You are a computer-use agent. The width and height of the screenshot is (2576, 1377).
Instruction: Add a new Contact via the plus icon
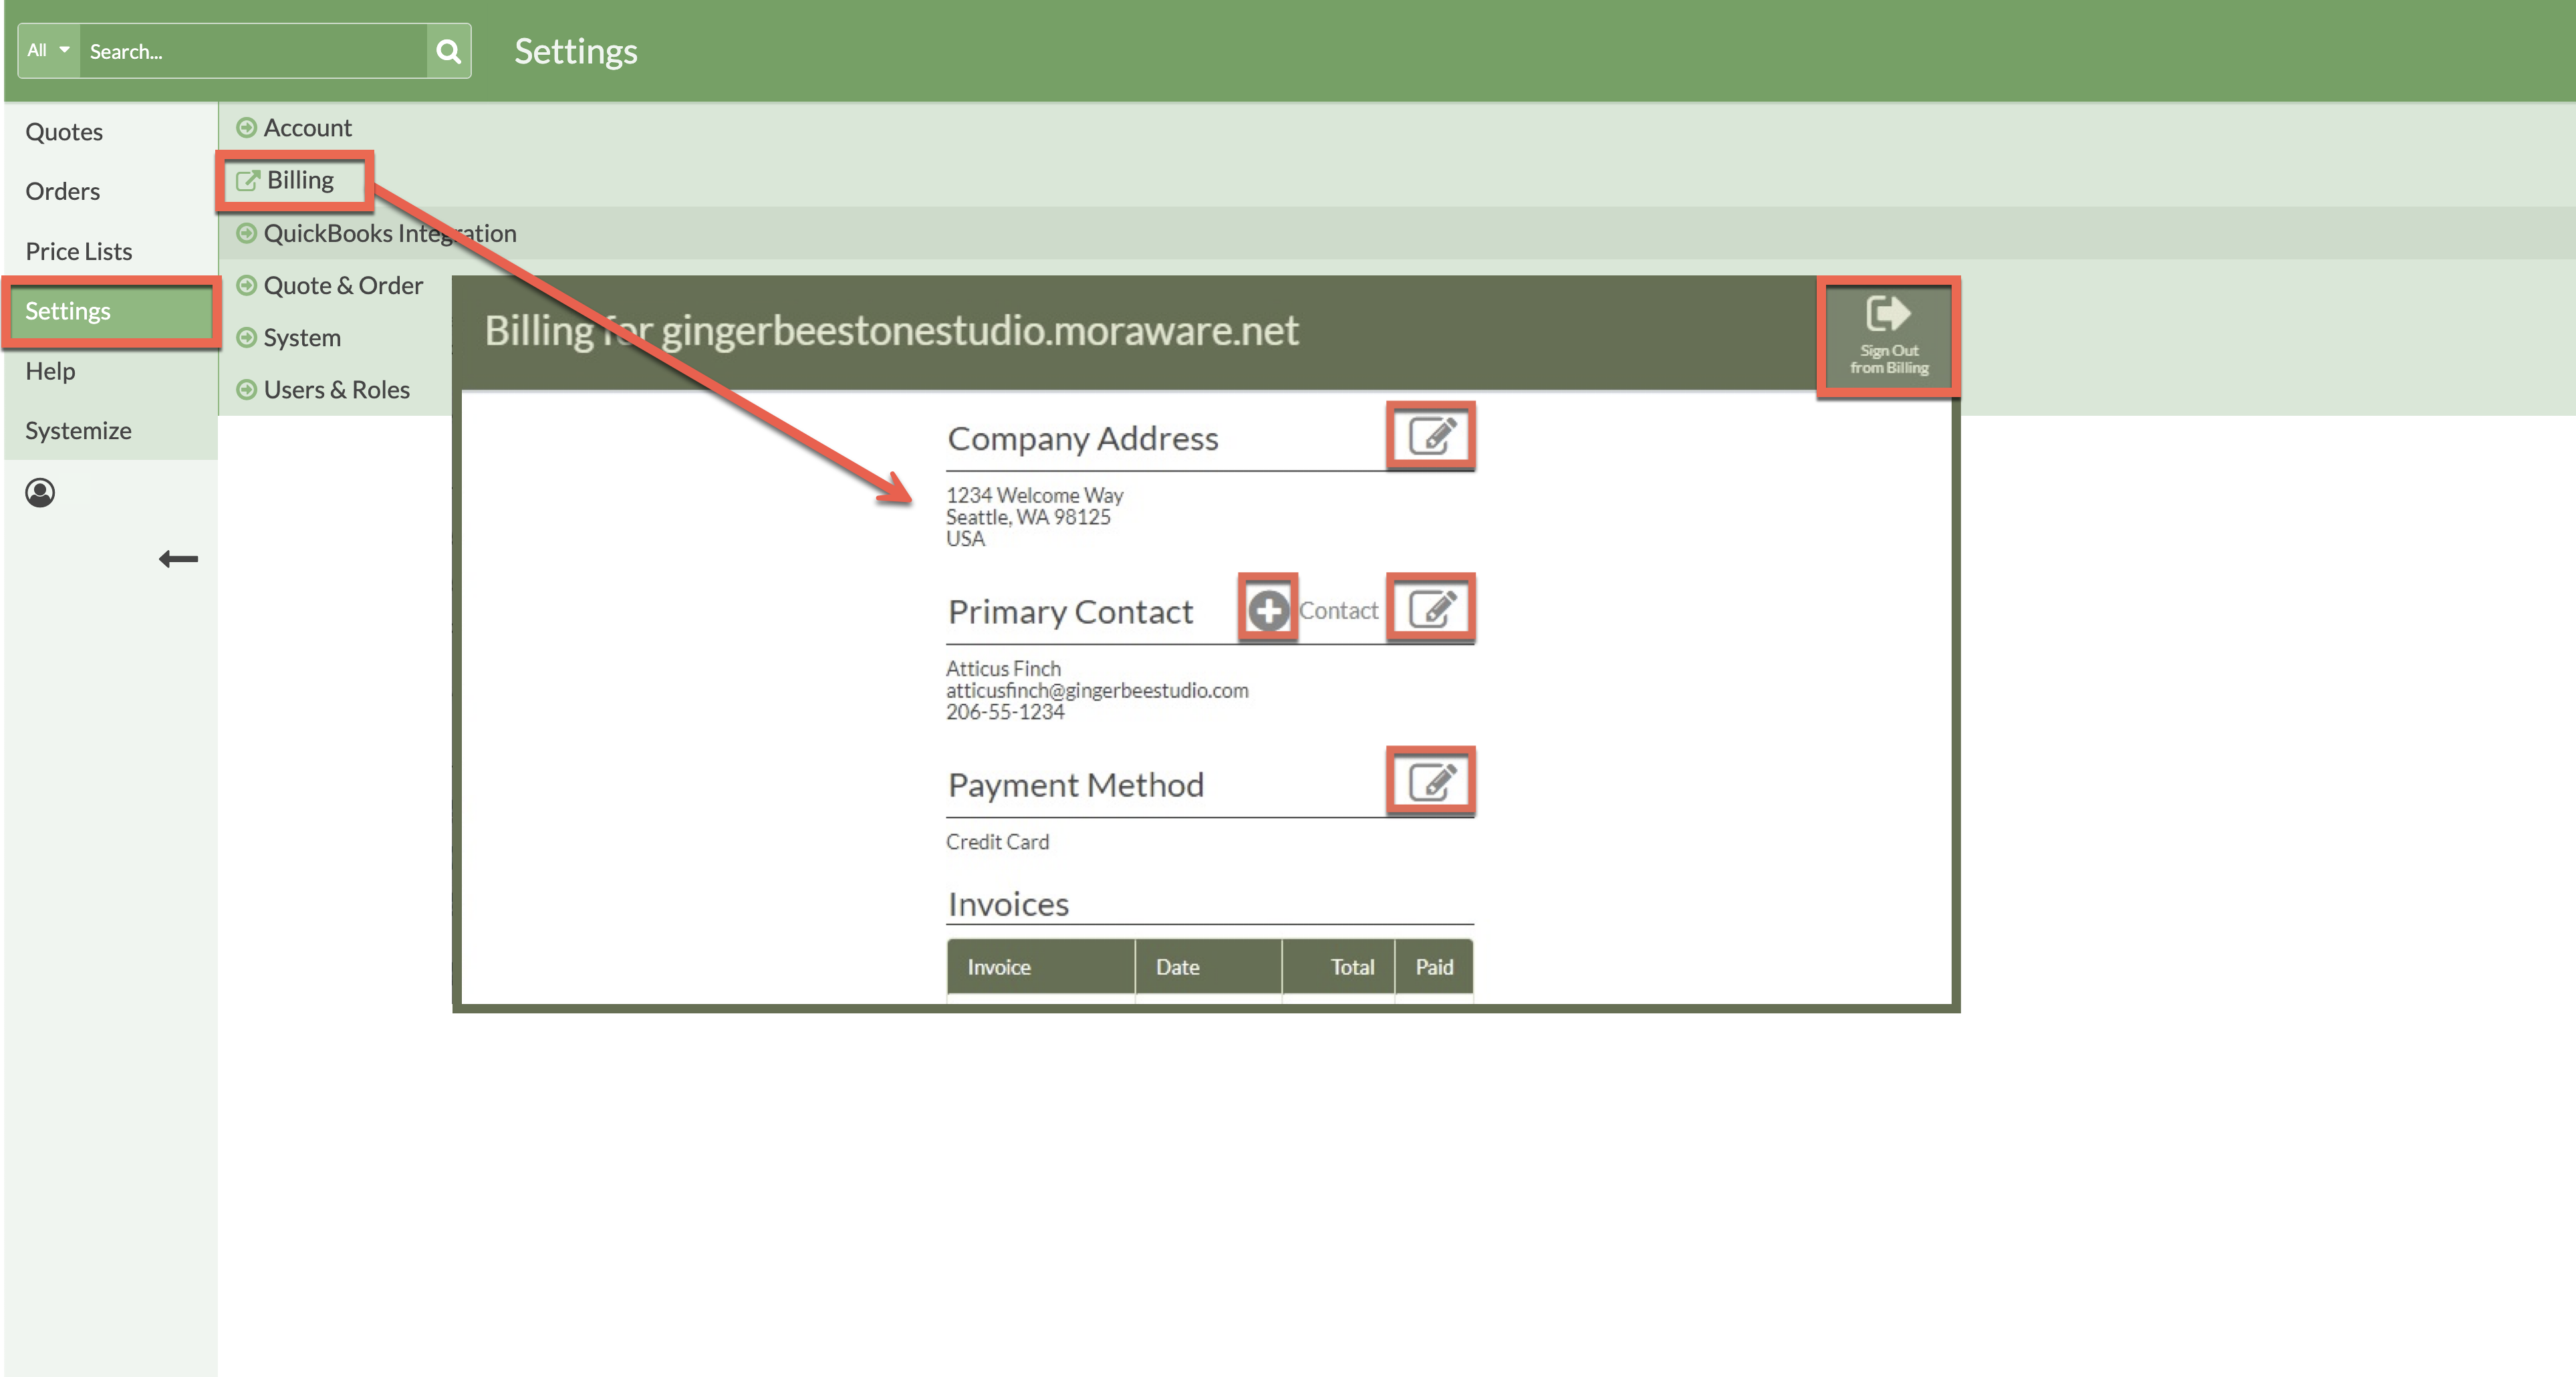(1268, 610)
